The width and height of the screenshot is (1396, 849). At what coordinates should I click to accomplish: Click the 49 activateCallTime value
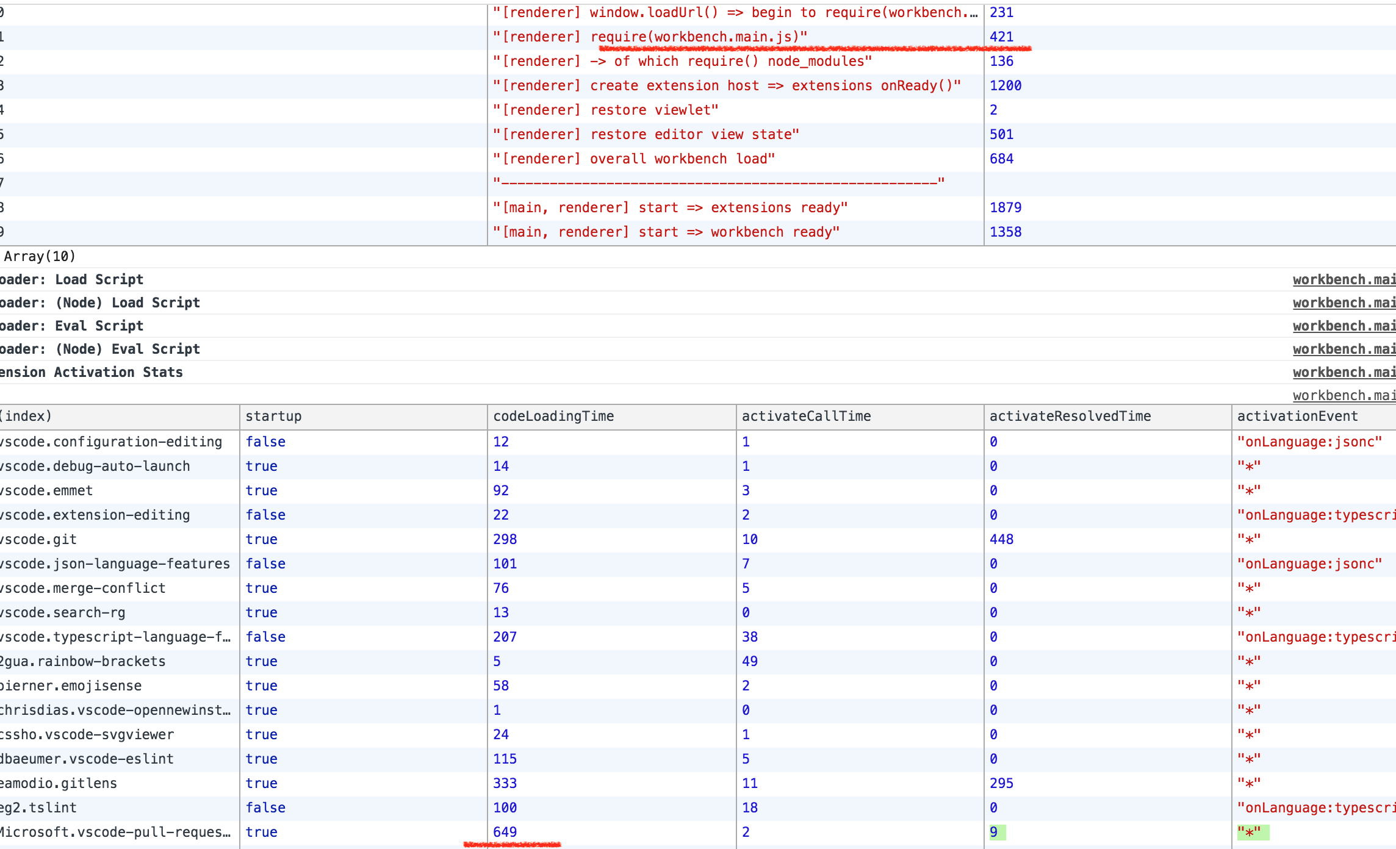pyautogui.click(x=750, y=662)
